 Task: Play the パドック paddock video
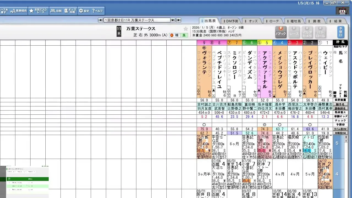pos(281,32)
